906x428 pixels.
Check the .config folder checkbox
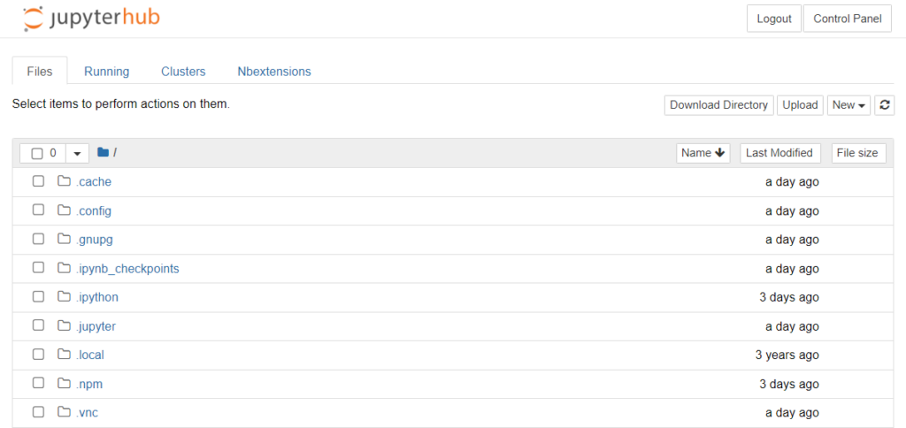[38, 210]
